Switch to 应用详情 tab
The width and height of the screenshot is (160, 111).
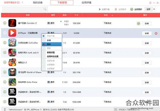pyautogui.click(x=86, y=3)
